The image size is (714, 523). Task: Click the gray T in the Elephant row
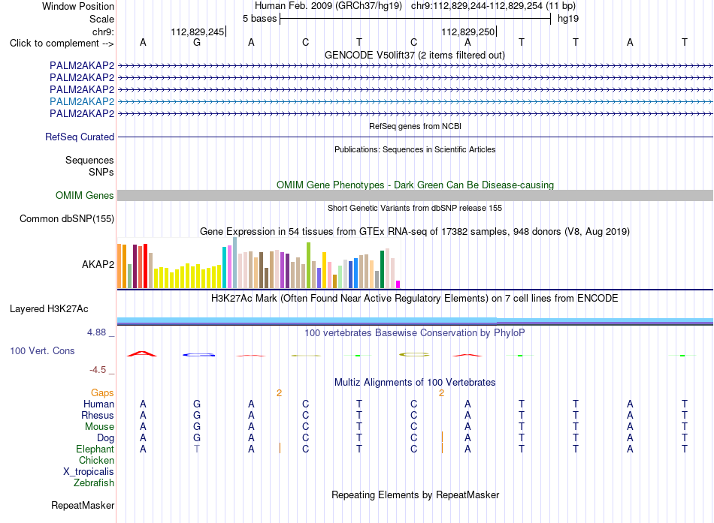pos(197,449)
